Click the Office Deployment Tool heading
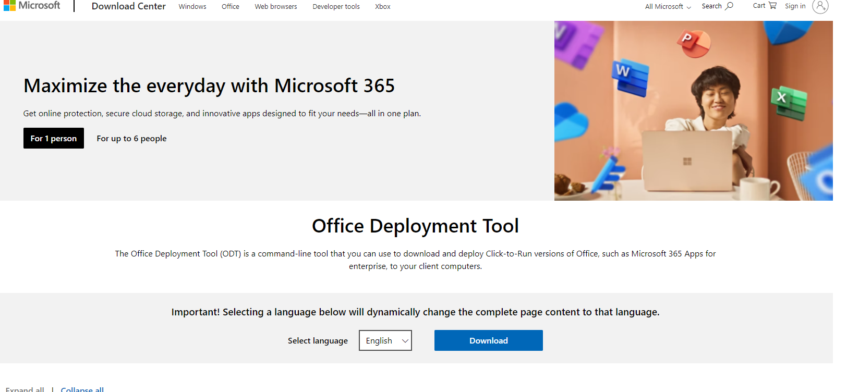Screen dimensions: 859x392 click(416, 226)
